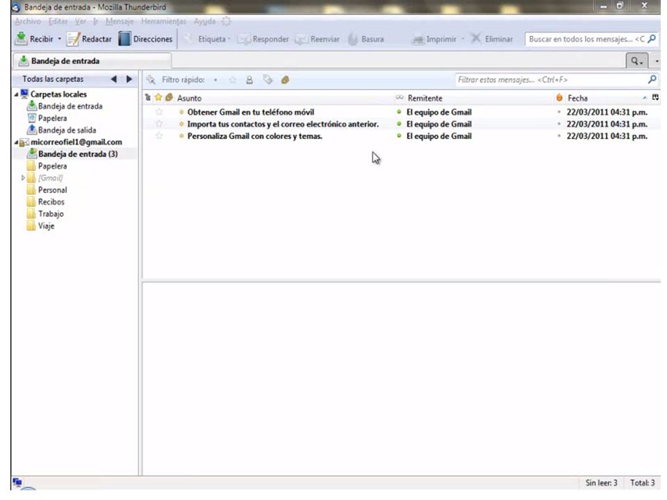
Task: Open the Etiqueta dropdown arrow
Action: coord(229,39)
